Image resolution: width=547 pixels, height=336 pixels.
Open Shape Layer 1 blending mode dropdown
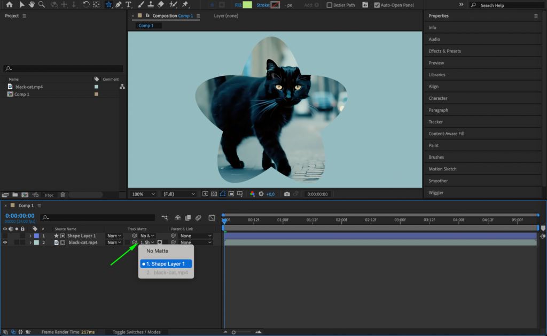(113, 236)
